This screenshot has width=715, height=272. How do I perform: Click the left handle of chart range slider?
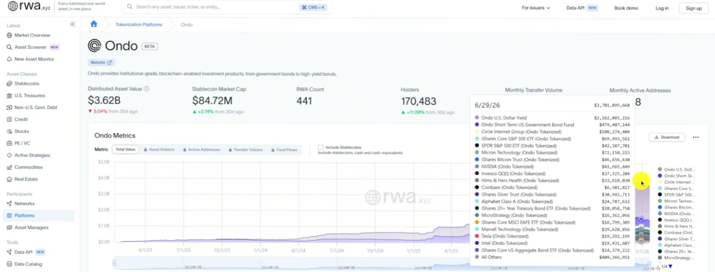pyautogui.click(x=114, y=263)
